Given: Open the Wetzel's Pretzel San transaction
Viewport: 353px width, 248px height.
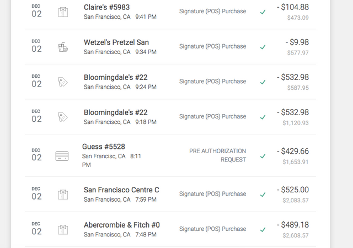Looking at the screenshot, I should (x=170, y=47).
